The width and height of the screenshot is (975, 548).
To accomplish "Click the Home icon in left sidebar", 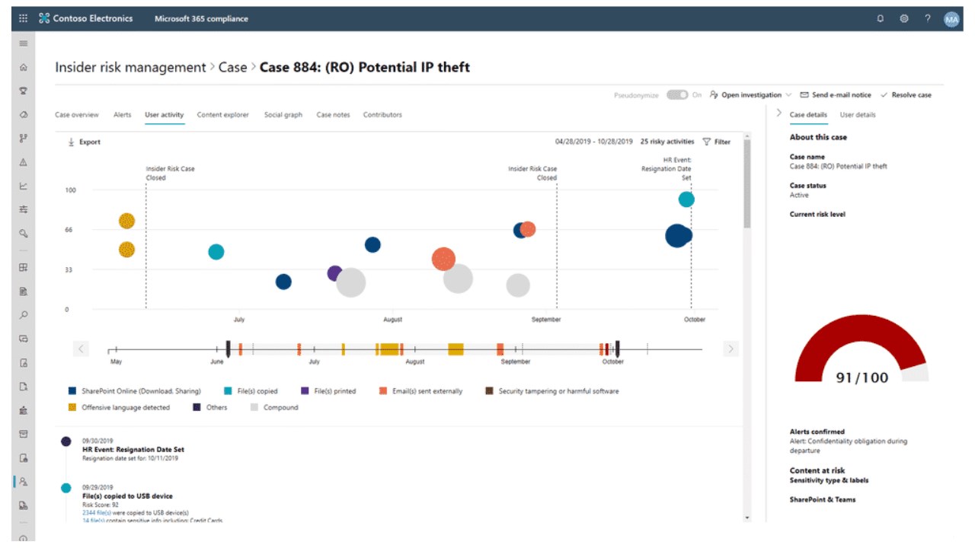I will (x=24, y=67).
